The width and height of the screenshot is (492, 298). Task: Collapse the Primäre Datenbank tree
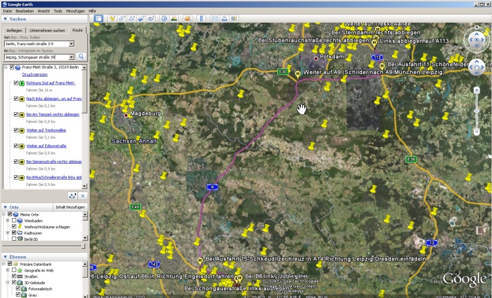(x=4, y=264)
